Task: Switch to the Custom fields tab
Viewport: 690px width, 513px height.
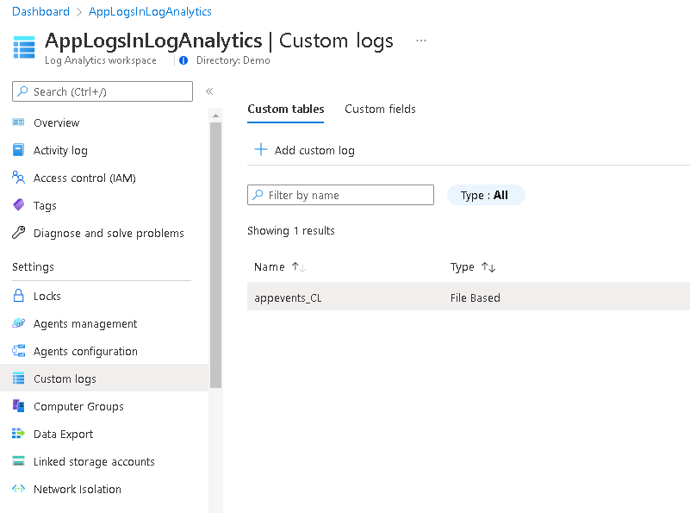Action: [x=380, y=109]
